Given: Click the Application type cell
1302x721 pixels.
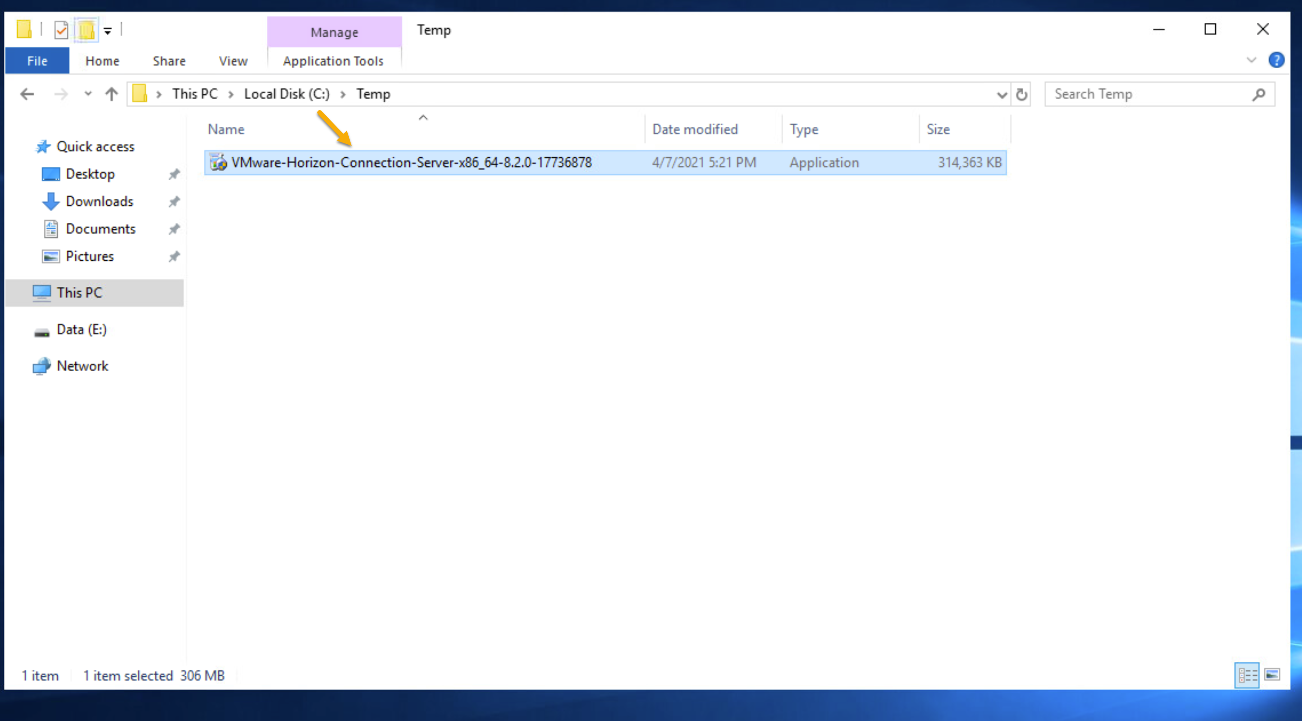Looking at the screenshot, I should coord(824,162).
